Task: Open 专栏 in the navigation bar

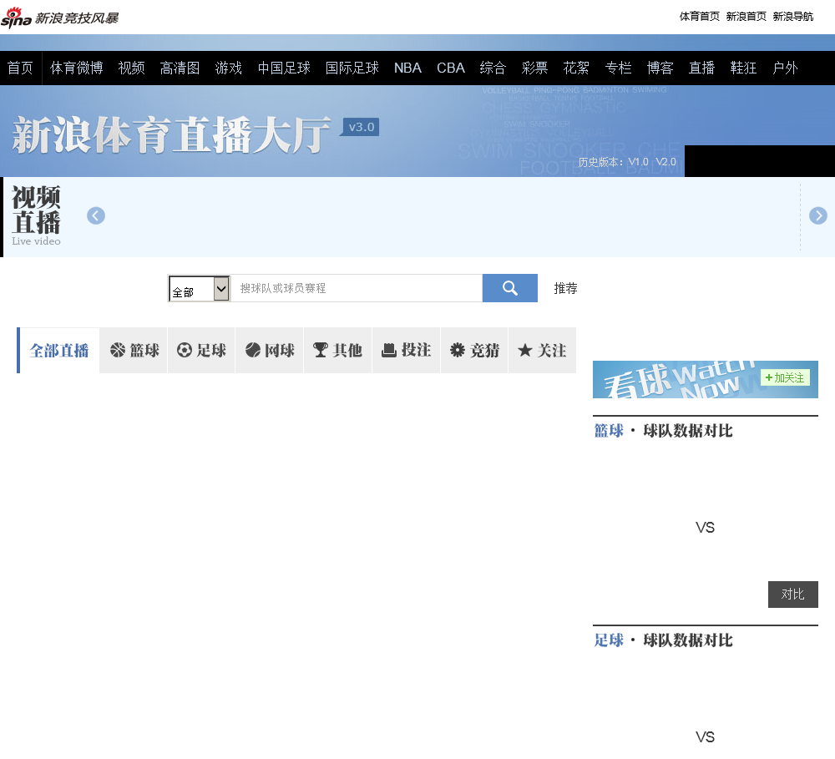Action: tap(618, 68)
